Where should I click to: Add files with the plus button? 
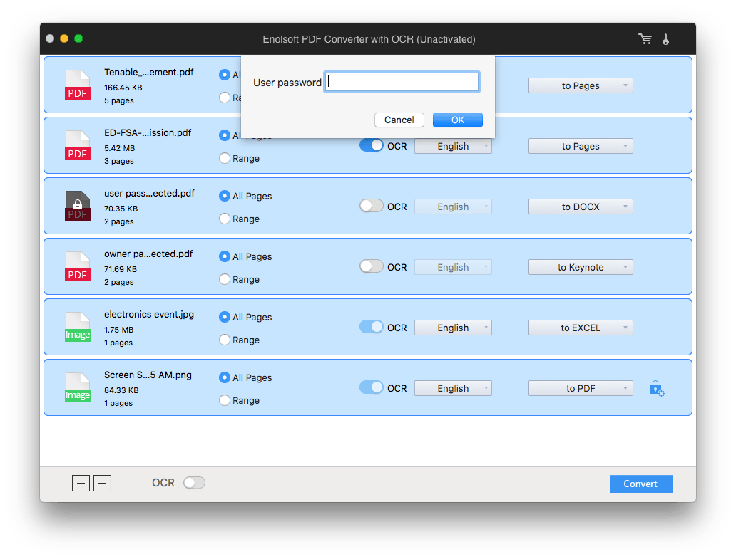(81, 483)
